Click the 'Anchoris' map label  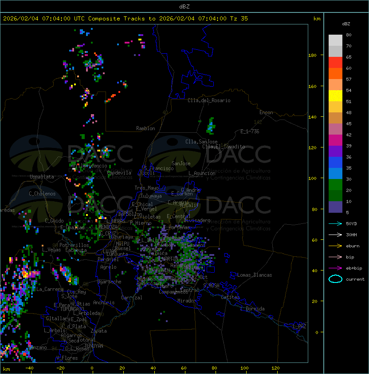(x=104, y=302)
